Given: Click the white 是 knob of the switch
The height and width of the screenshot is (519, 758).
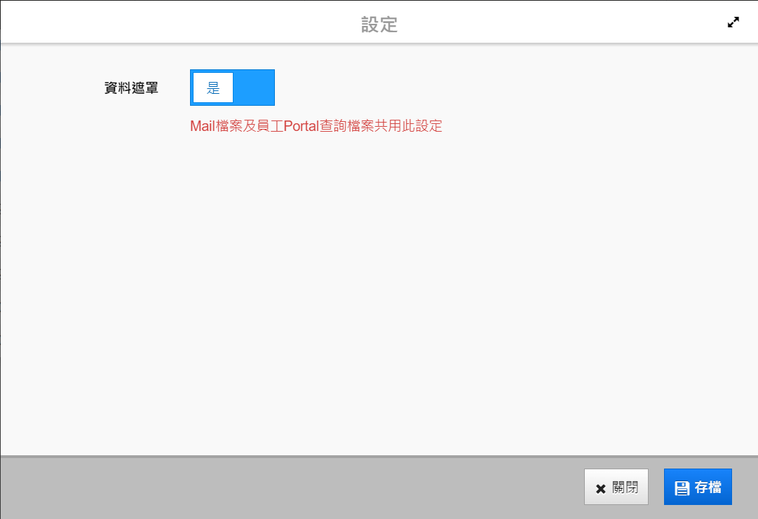Looking at the screenshot, I should coord(213,88).
